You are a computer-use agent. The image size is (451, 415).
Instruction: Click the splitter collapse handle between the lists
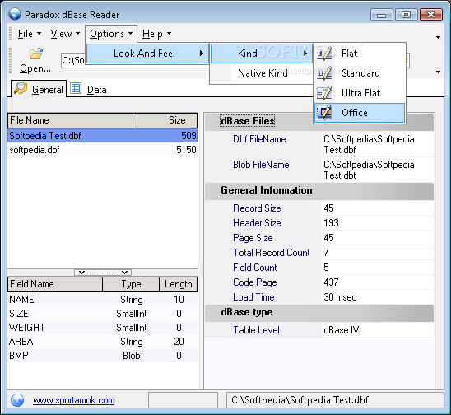pos(103,273)
